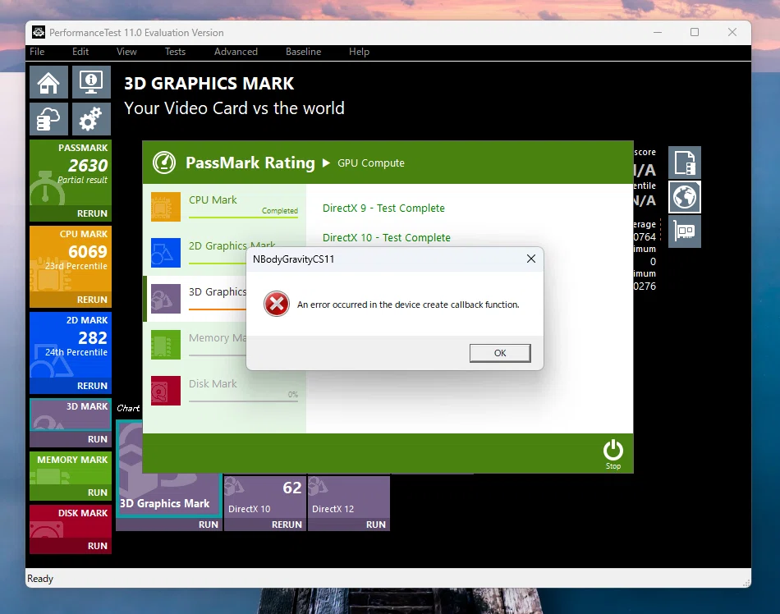Select the 3D Mark sidebar tile
This screenshot has width=780, height=614.
(x=71, y=415)
